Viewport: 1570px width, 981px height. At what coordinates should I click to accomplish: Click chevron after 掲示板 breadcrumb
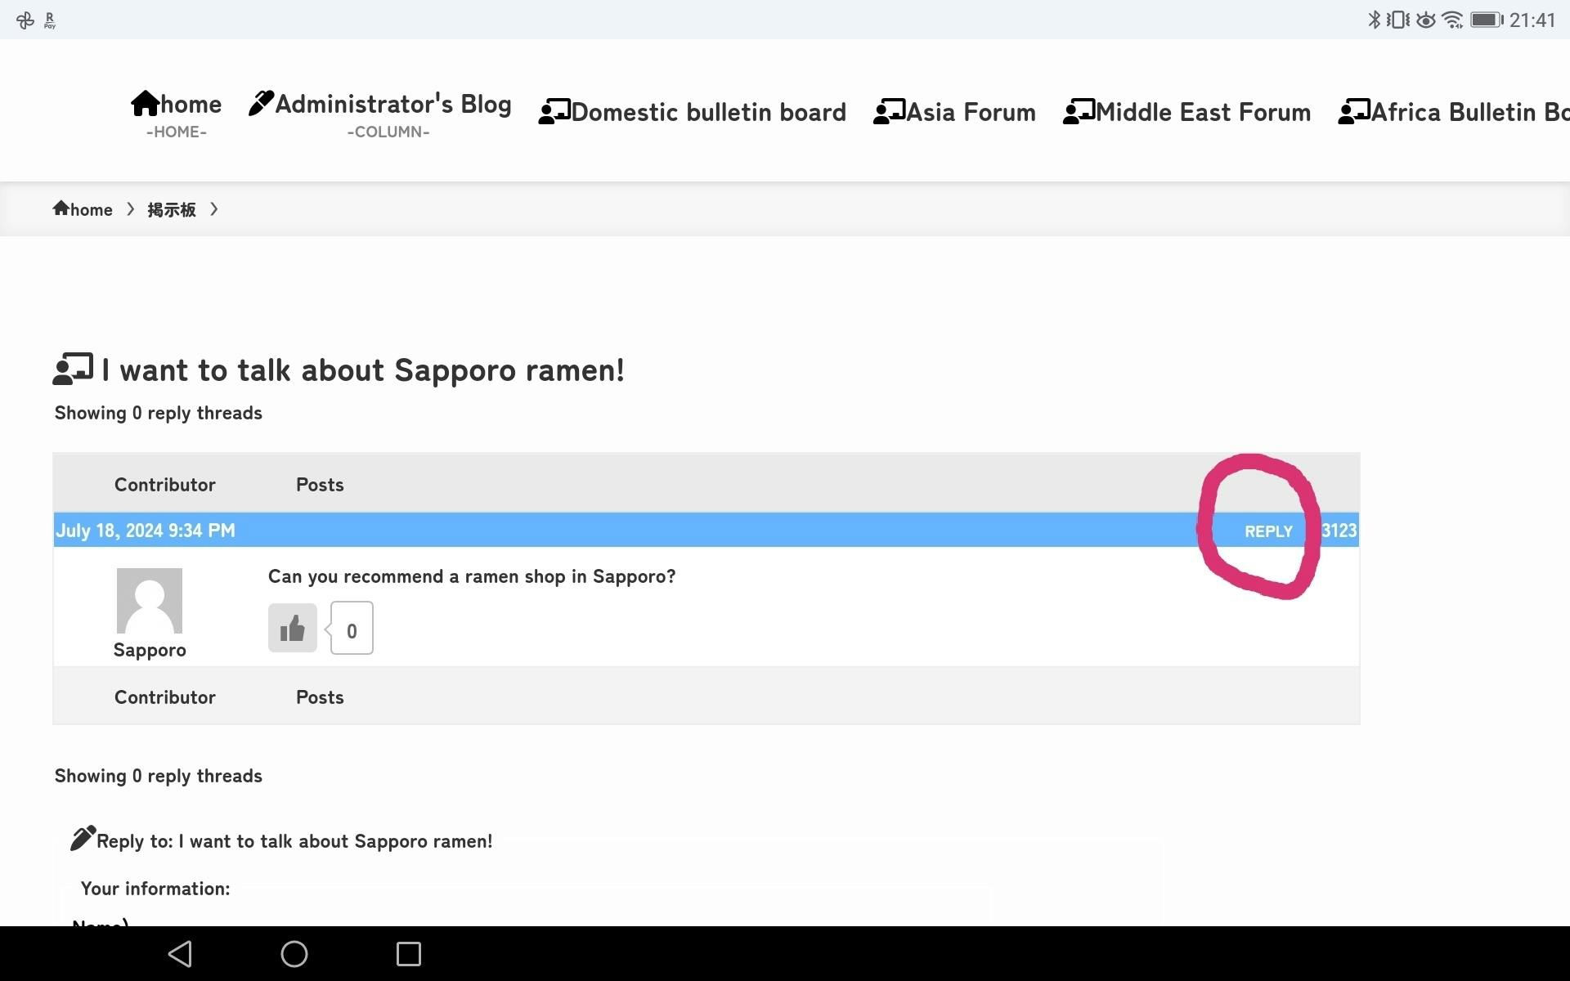pyautogui.click(x=214, y=209)
